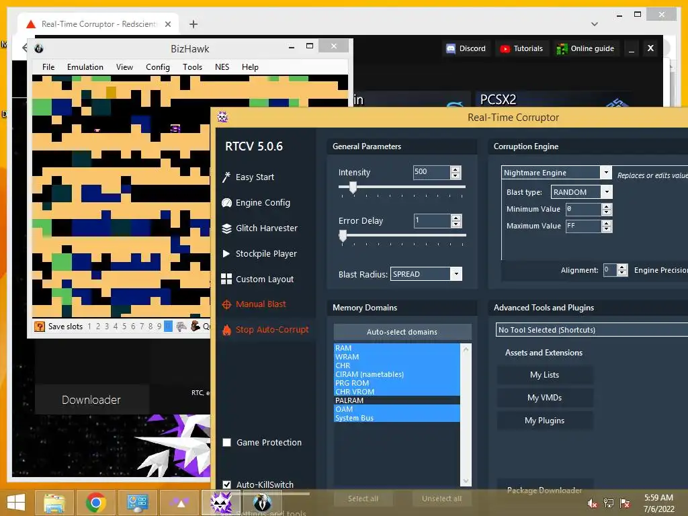Click the BizHawk window logo icon
This screenshot has height=516, width=688.
click(x=38, y=48)
